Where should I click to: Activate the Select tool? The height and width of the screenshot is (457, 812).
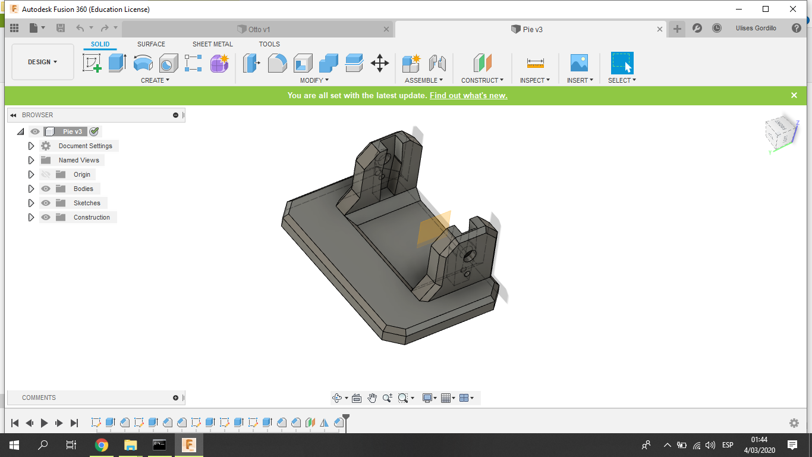(622, 62)
